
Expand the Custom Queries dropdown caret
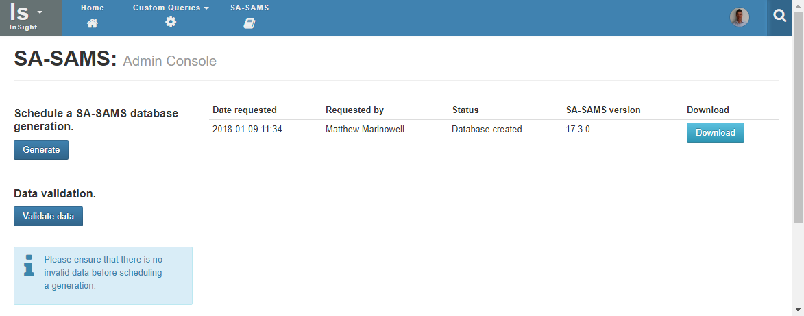[207, 8]
